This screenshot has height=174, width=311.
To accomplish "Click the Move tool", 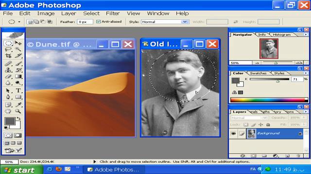I will click(x=18, y=43).
